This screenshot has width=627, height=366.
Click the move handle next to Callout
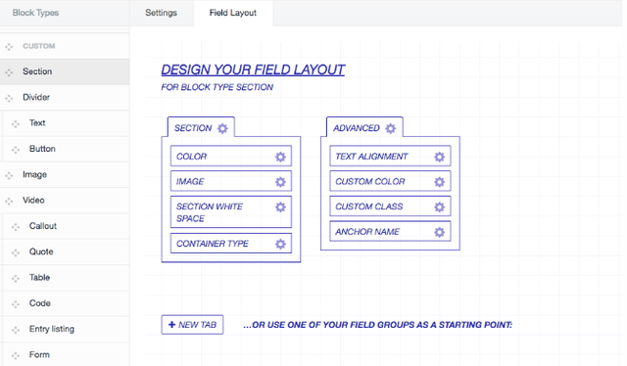(16, 227)
